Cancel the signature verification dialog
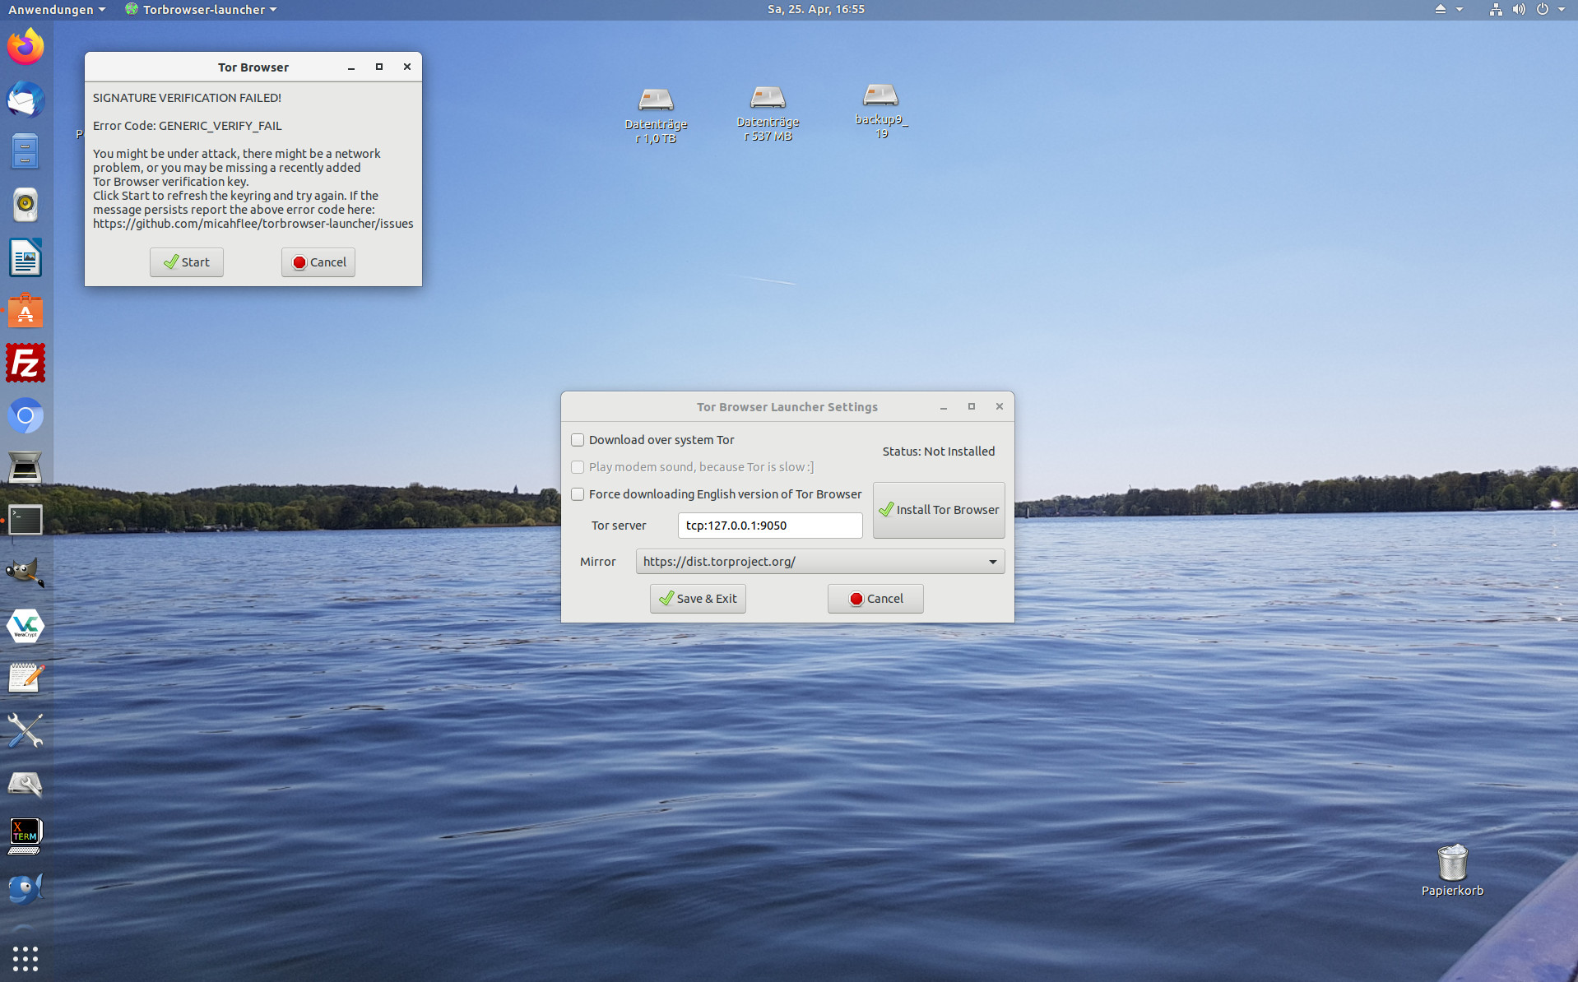This screenshot has width=1578, height=982. (318, 262)
